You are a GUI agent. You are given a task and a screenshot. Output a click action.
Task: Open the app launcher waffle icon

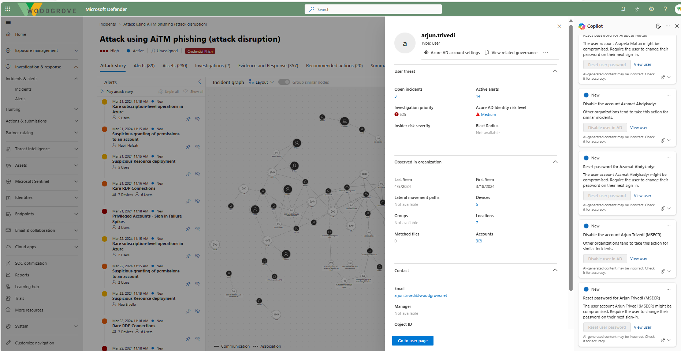(x=8, y=9)
